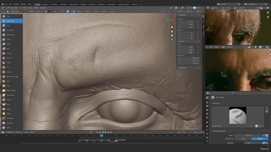Adjust the Radius field in Brush Settings
Image resolution: width=271 pixels, height=152 pixels.
pyautogui.click(x=249, y=136)
